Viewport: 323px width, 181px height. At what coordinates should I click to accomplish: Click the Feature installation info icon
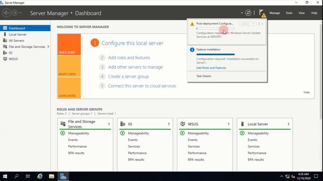point(192,50)
